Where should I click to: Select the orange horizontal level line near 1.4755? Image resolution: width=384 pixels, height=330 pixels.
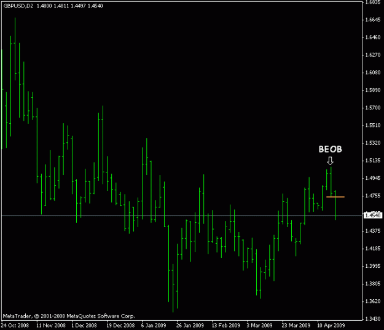[x=335, y=197]
